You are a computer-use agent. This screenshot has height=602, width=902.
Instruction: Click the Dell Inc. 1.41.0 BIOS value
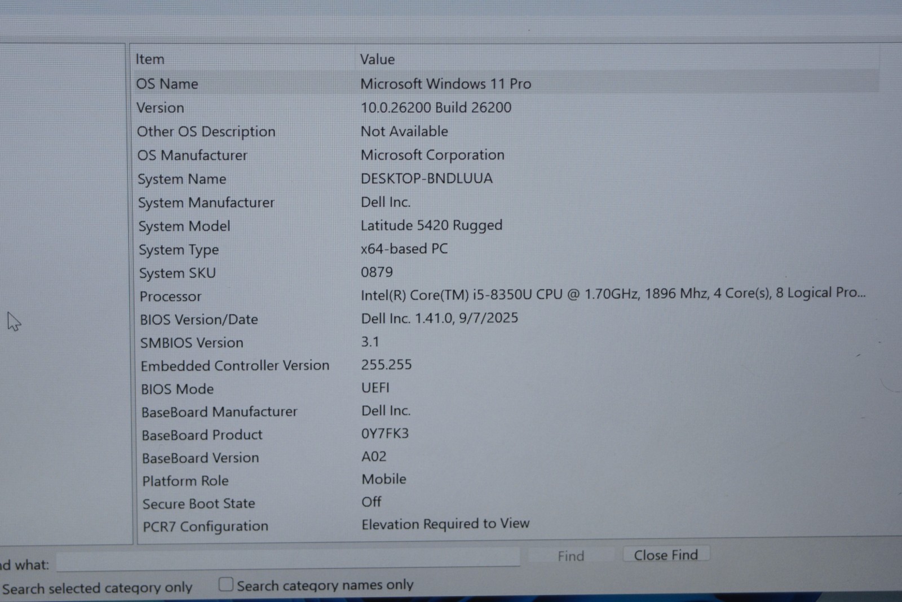coord(440,318)
